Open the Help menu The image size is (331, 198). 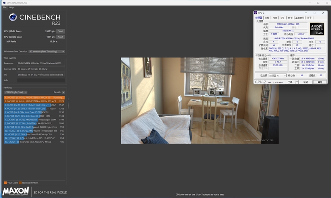11,7
